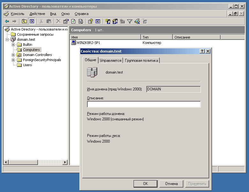The height and width of the screenshot is (192, 249).
Task: Expand the ForeignSecurityPrincipals tree node
Action: 13,60
